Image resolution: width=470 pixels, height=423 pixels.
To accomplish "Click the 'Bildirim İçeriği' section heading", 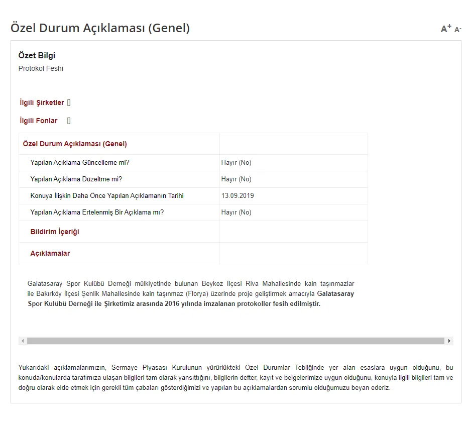I will tap(55, 232).
